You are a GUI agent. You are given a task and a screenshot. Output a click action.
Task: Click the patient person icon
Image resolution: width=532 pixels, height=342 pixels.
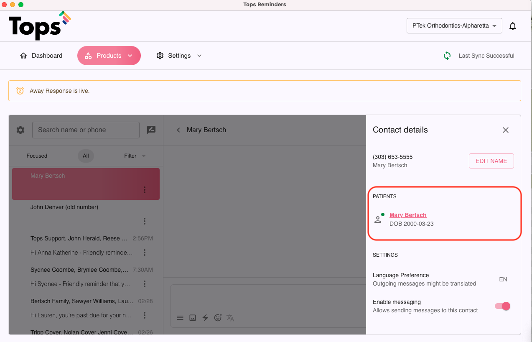coord(379,219)
